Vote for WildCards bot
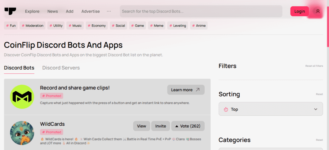 (188, 126)
